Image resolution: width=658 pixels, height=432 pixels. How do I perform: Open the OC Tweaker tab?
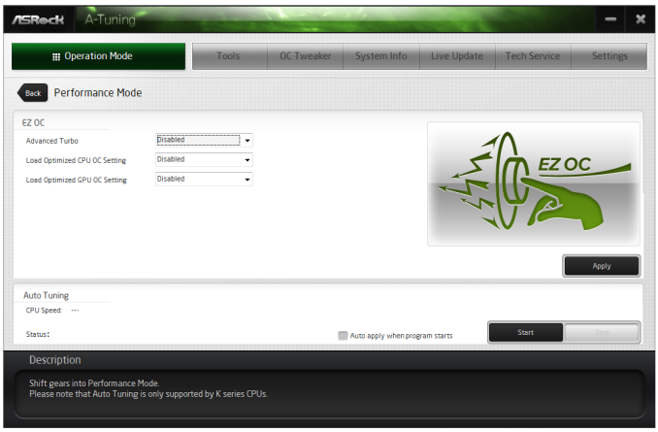pos(306,56)
